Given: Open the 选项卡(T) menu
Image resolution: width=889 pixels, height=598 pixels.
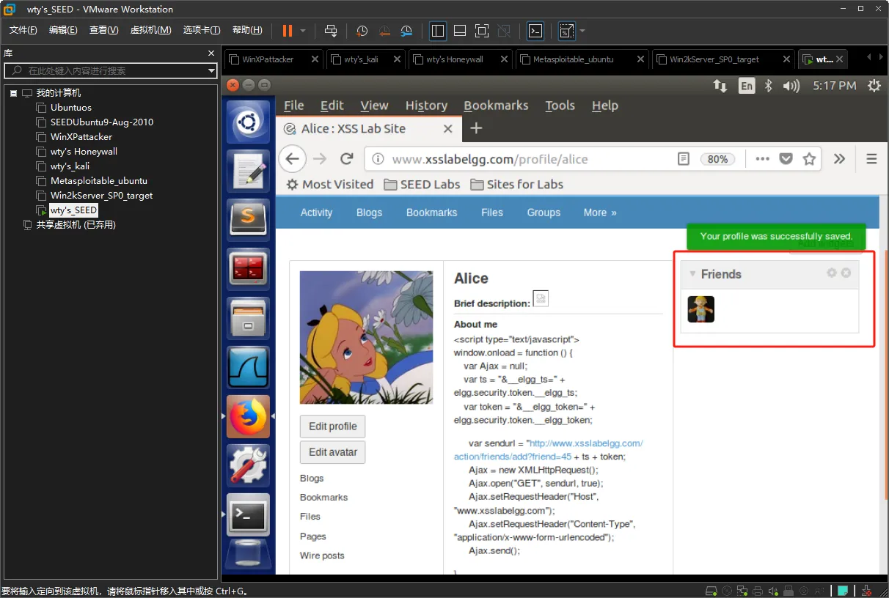Looking at the screenshot, I should (x=202, y=30).
